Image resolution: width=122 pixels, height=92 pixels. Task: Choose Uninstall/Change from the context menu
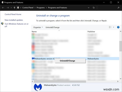tap(70, 61)
